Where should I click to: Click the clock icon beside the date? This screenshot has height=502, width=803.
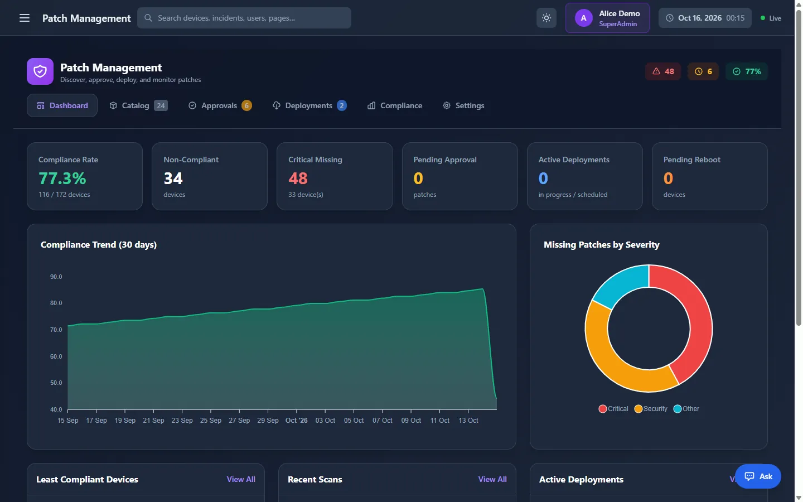tap(670, 18)
